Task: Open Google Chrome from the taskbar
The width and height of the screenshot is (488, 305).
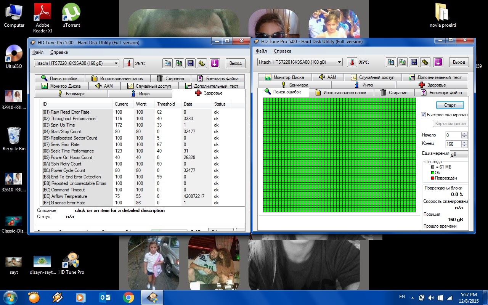Action: 128,297
